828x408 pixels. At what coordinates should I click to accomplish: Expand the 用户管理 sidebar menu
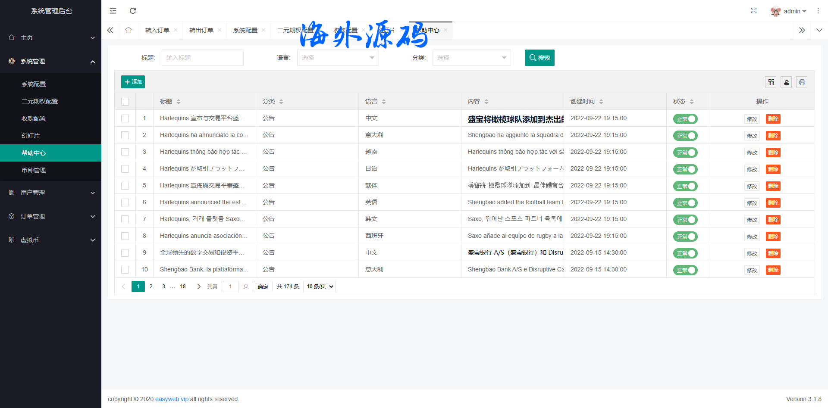click(x=50, y=193)
